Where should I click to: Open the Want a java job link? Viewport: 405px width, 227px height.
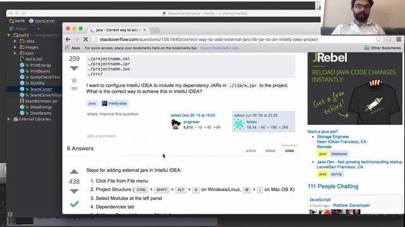click(x=323, y=132)
